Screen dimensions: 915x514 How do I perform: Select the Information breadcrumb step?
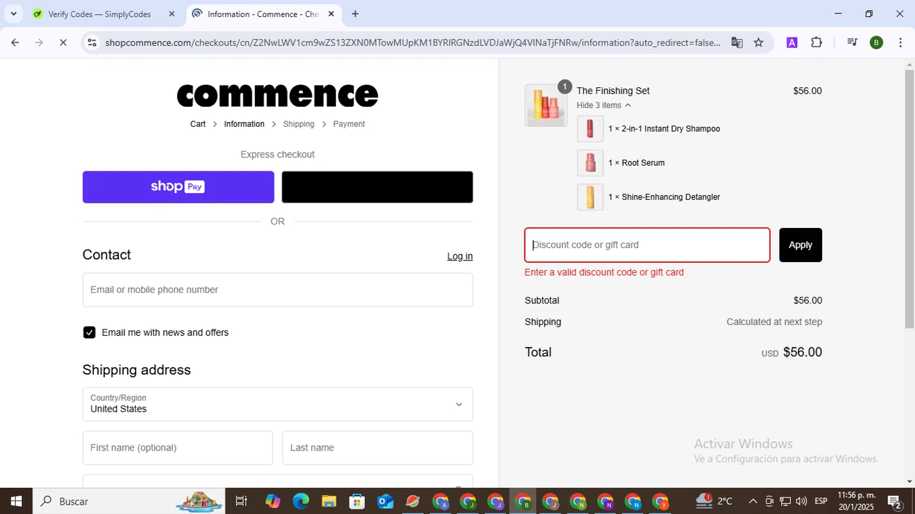point(244,124)
